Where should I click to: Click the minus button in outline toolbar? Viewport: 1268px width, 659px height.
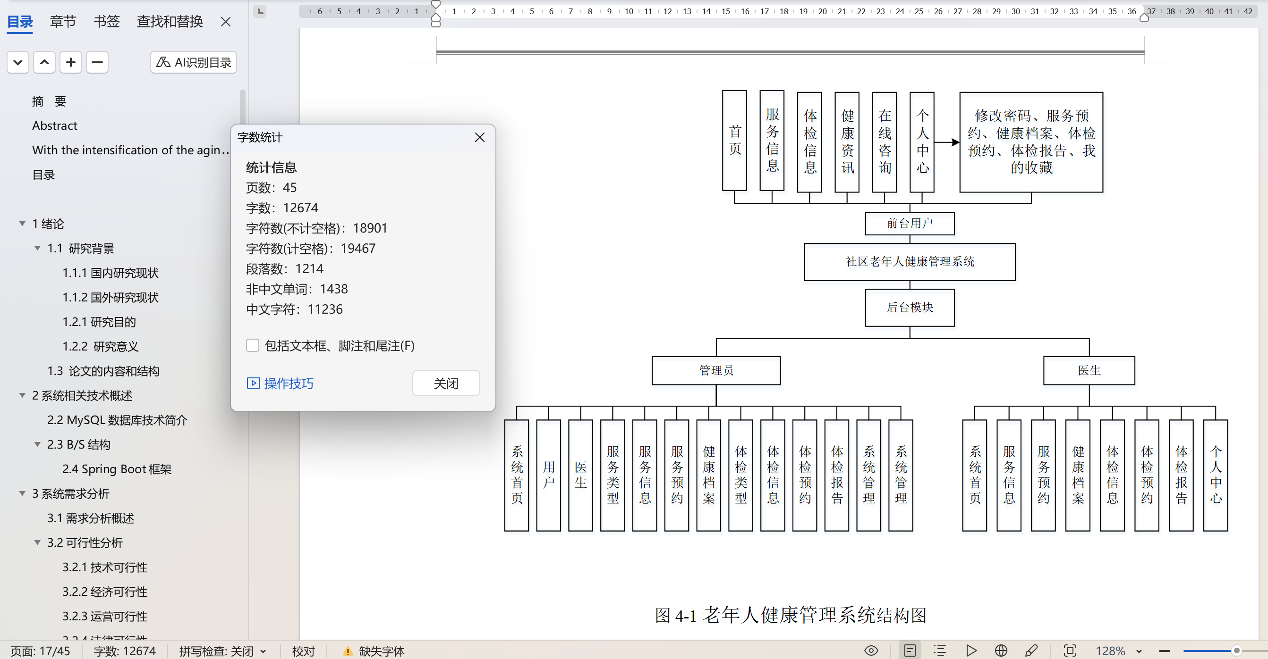click(x=97, y=62)
